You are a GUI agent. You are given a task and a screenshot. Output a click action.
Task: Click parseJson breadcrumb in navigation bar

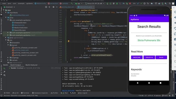tap(53, 4)
